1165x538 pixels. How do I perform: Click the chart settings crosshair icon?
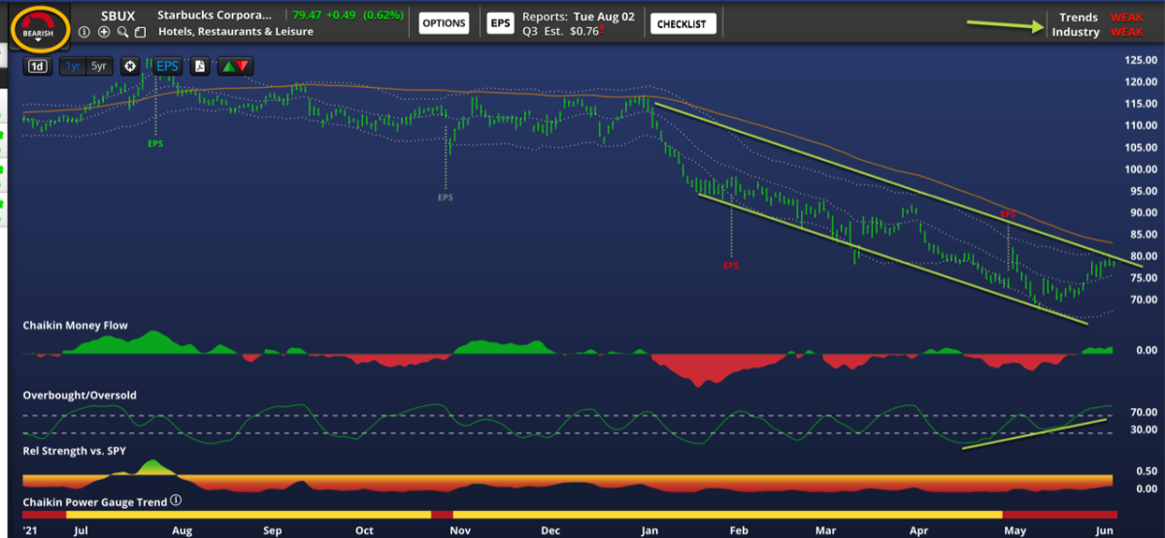(x=129, y=67)
